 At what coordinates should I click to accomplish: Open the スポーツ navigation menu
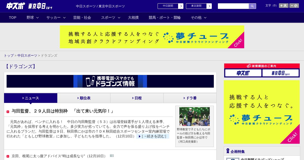click(x=108, y=18)
